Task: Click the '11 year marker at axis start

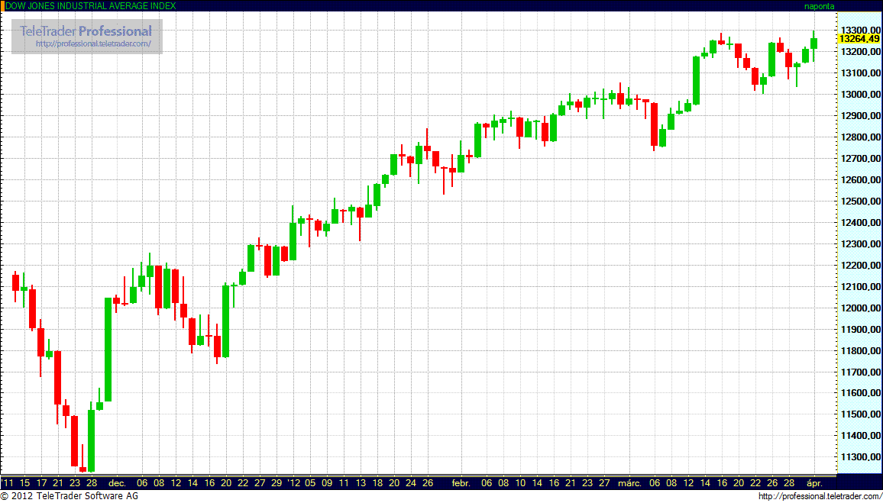Action: pos(8,483)
